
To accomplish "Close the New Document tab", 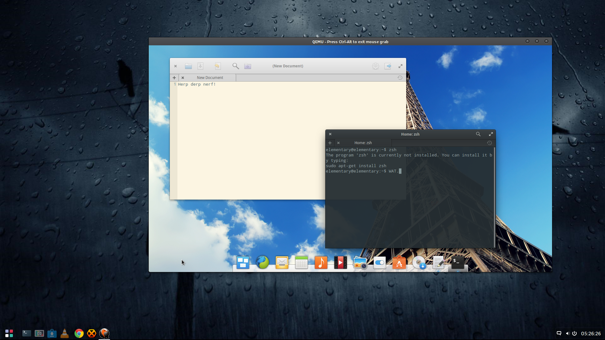I will 183,78.
